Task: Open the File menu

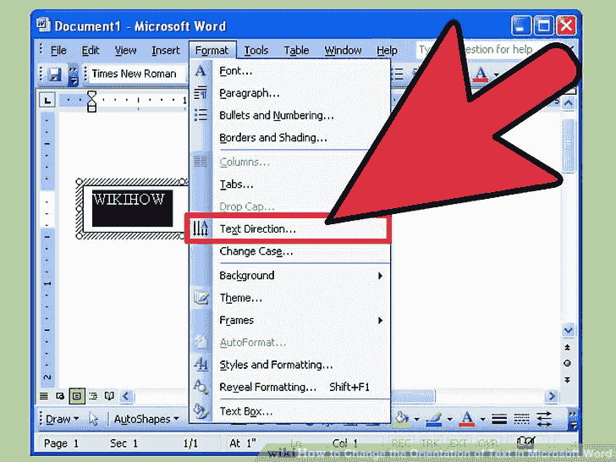Action: coord(58,51)
